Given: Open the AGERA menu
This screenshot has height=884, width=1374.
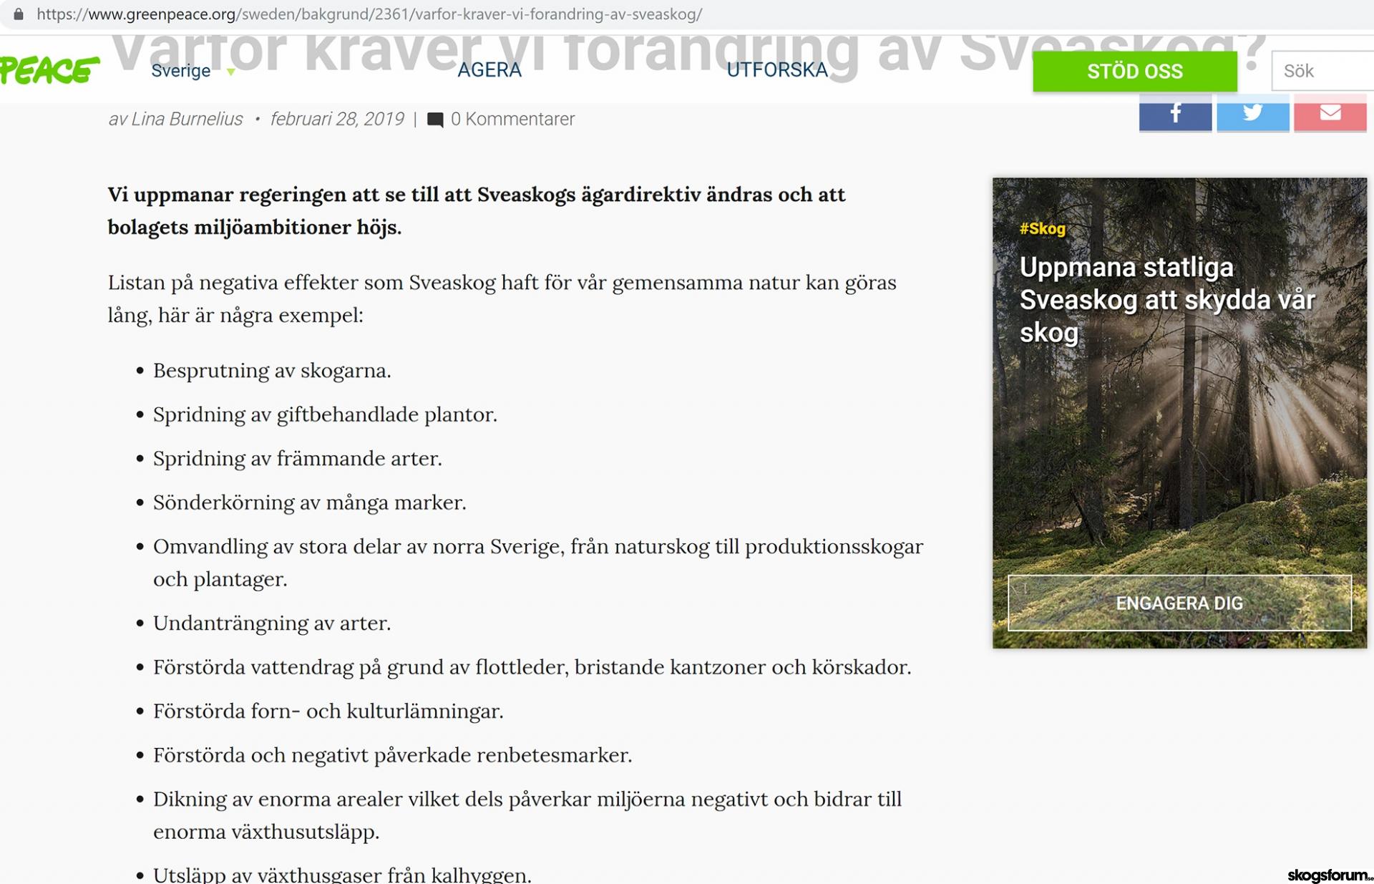Looking at the screenshot, I should pos(489,70).
